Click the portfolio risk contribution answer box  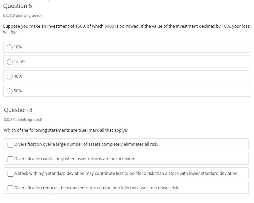point(127,173)
